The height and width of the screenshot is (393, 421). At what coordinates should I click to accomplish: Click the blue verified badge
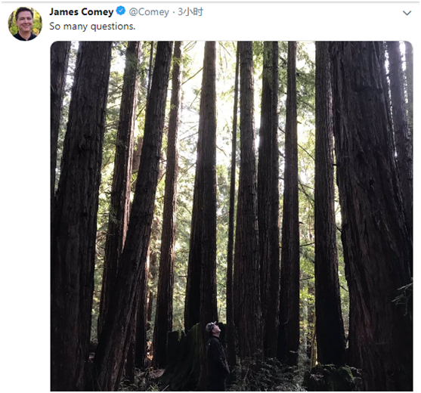click(x=121, y=11)
